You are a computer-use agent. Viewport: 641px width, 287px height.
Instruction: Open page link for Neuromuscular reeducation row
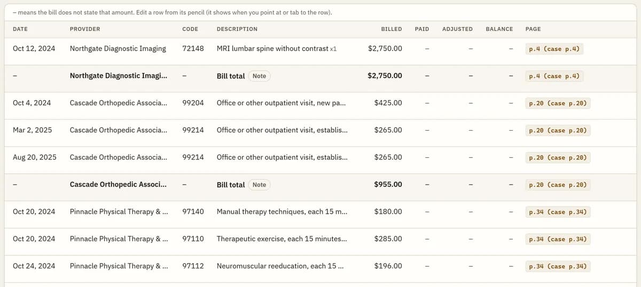click(x=558, y=266)
